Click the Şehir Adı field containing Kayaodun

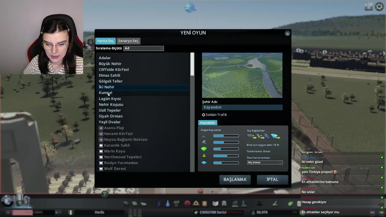click(242, 107)
